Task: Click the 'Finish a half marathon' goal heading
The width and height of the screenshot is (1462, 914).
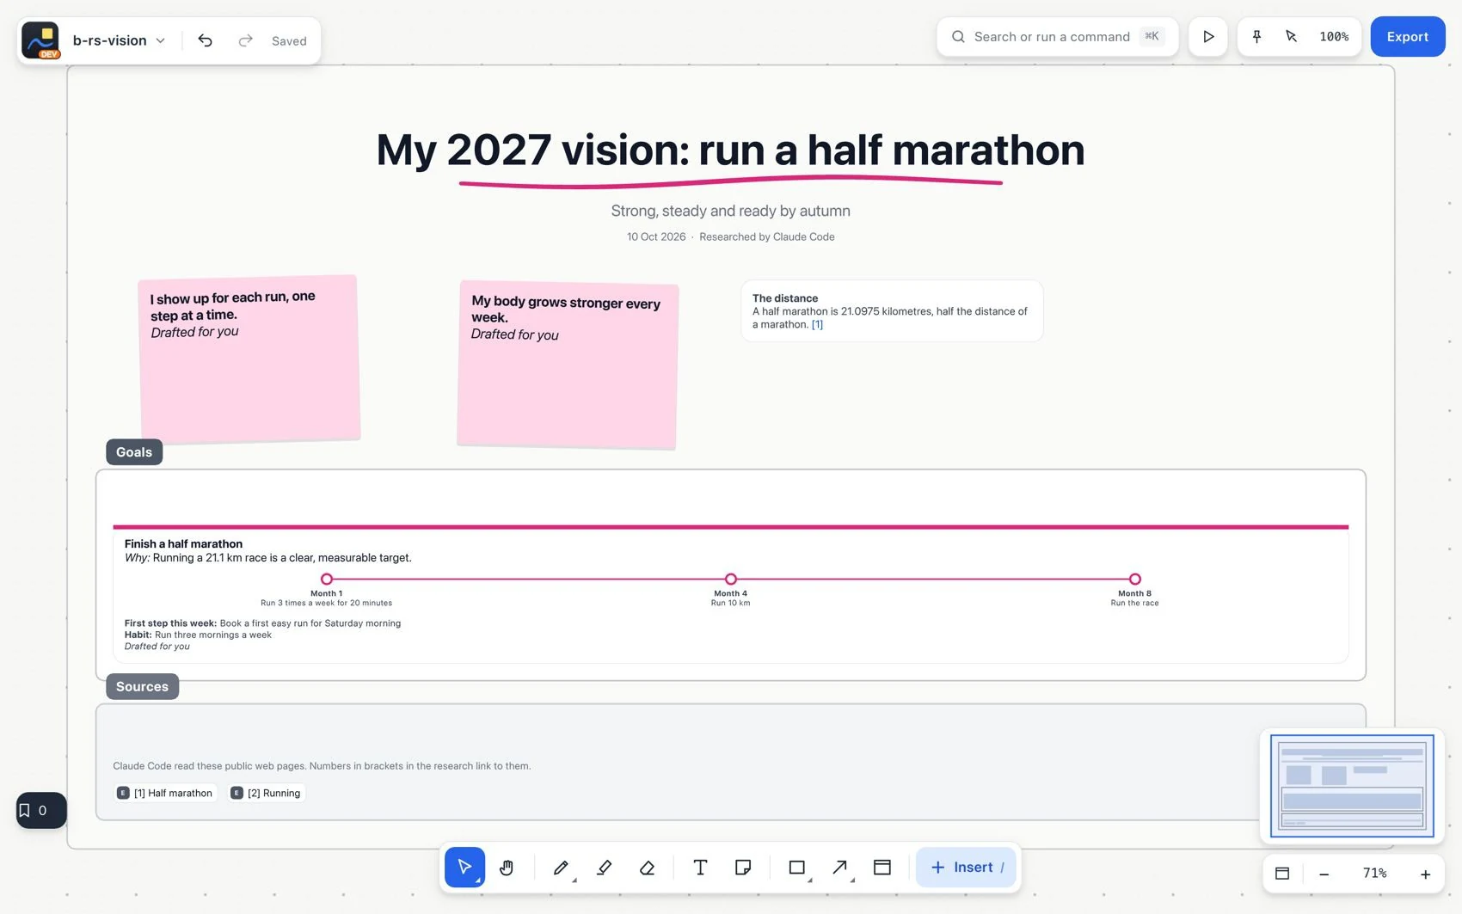Action: [x=183, y=543]
